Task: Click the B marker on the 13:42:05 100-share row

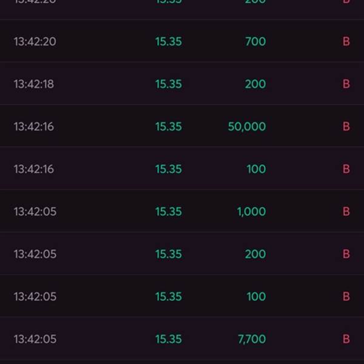Action: point(346,297)
